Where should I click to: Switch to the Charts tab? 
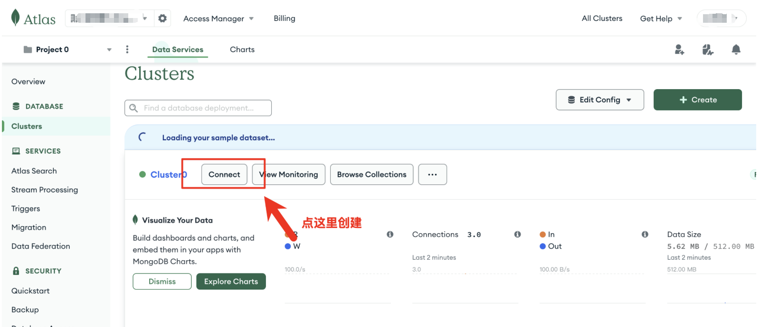click(242, 49)
